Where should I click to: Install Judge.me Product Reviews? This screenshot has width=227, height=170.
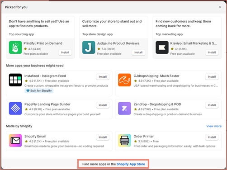click(x=138, y=52)
